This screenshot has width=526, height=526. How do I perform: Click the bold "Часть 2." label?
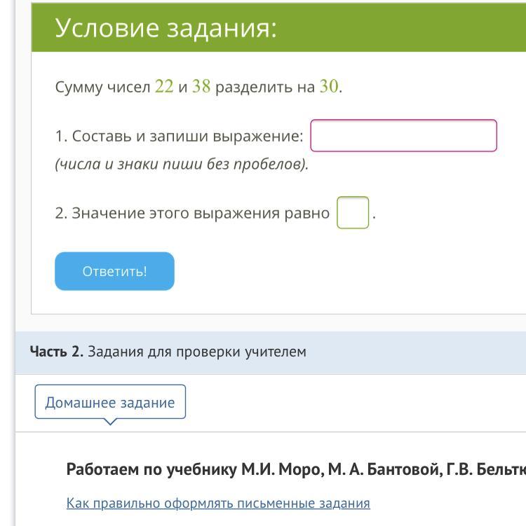click(57, 352)
